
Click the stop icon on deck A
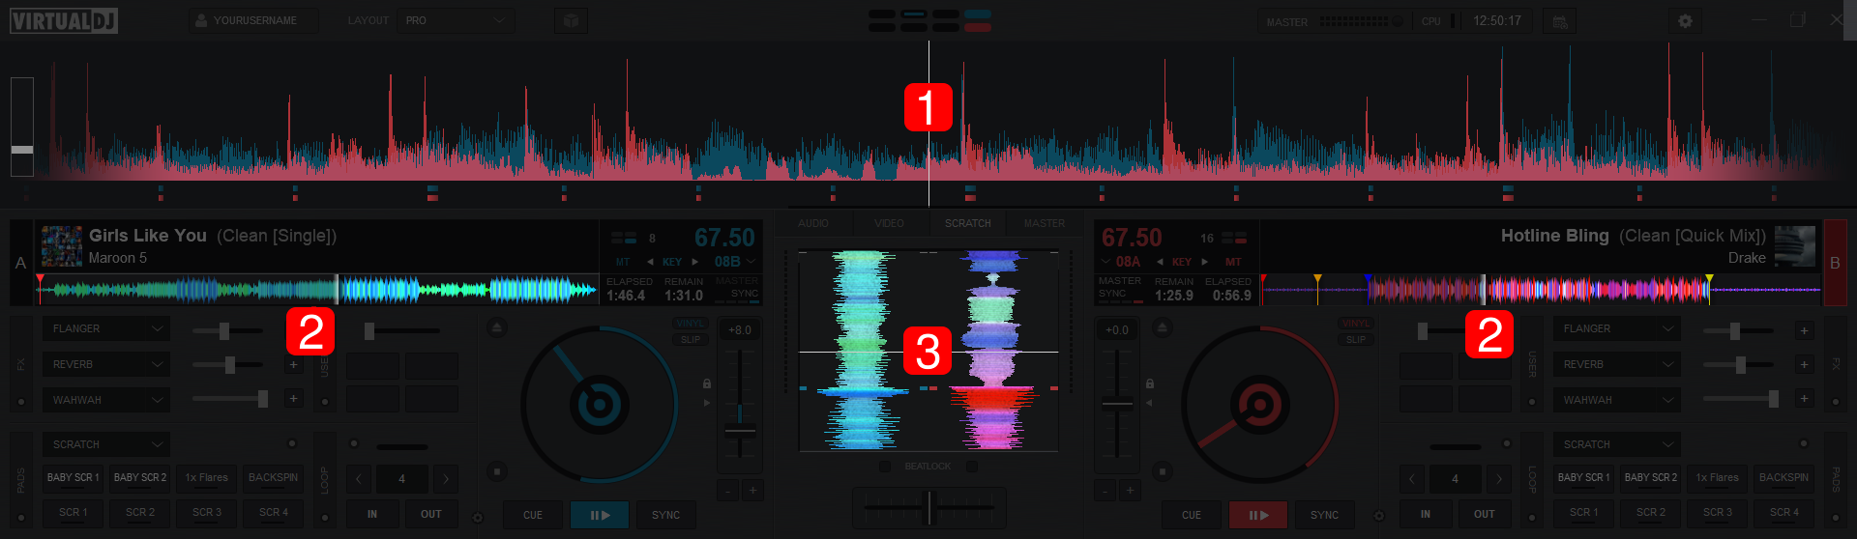coord(496,471)
